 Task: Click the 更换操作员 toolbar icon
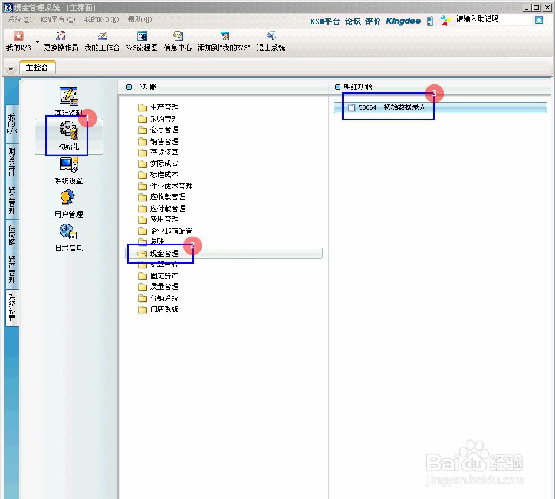(61, 36)
